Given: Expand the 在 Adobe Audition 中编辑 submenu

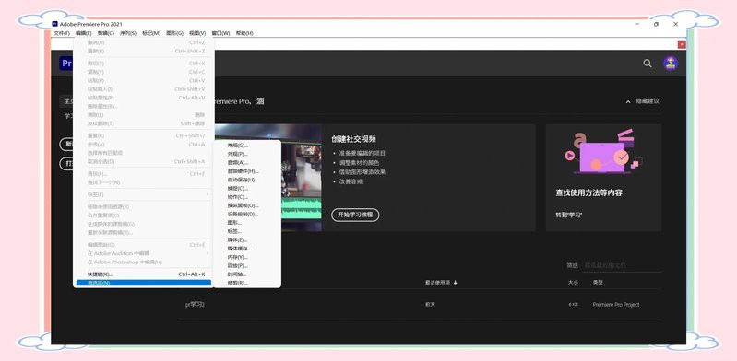Looking at the screenshot, I should [x=208, y=253].
